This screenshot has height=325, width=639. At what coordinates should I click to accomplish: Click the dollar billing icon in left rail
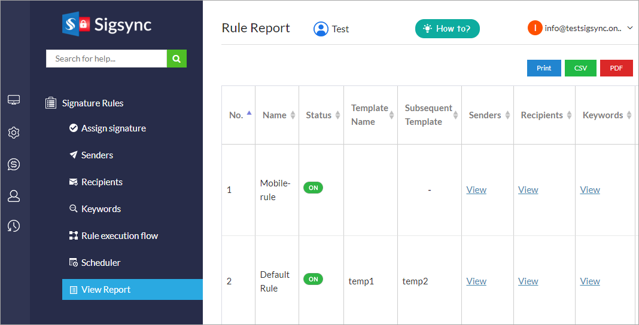(x=14, y=164)
